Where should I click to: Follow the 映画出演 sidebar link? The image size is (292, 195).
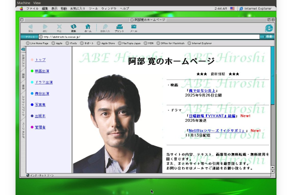pos(42,71)
